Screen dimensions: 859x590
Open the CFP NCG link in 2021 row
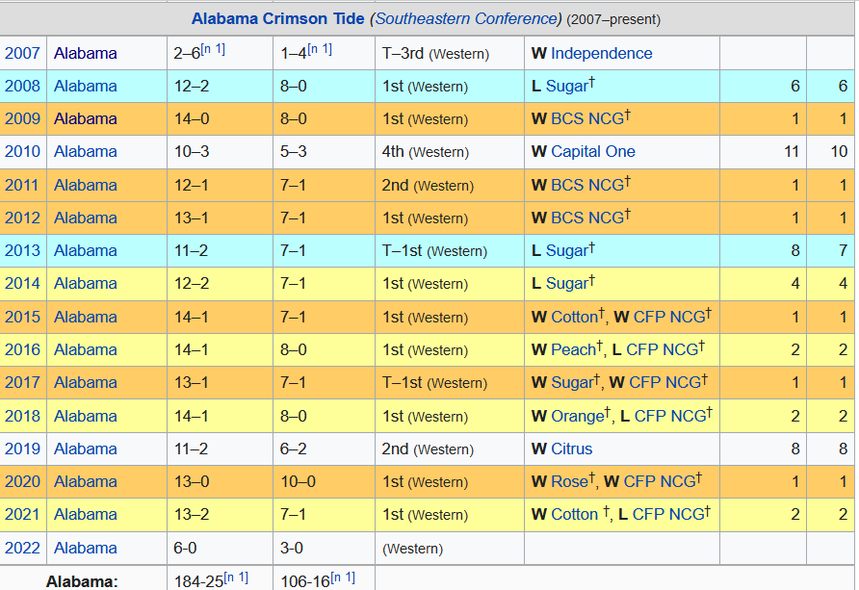point(668,515)
